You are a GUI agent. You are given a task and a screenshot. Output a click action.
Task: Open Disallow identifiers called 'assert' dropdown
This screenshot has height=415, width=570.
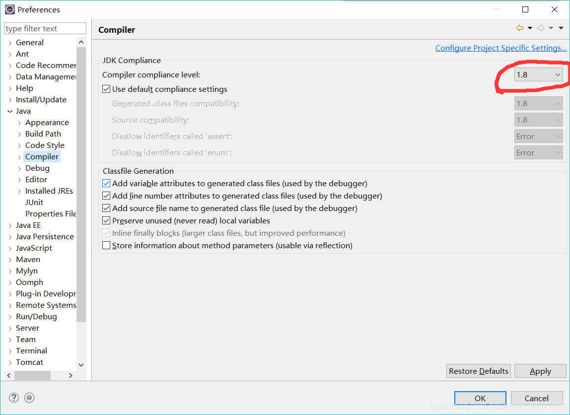coord(538,137)
